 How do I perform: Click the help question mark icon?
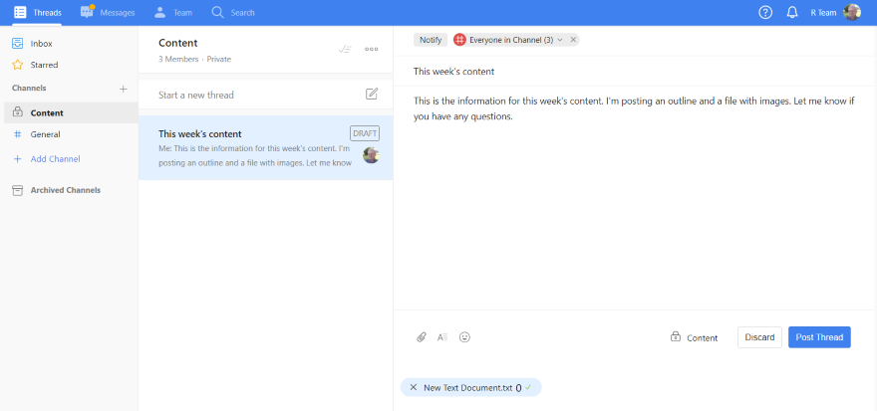point(765,12)
